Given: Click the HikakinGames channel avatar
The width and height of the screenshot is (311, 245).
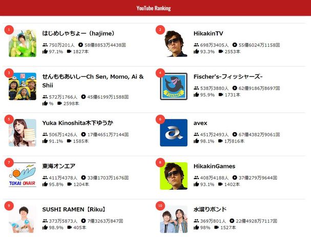Looking at the screenshot, I should click(x=174, y=176).
